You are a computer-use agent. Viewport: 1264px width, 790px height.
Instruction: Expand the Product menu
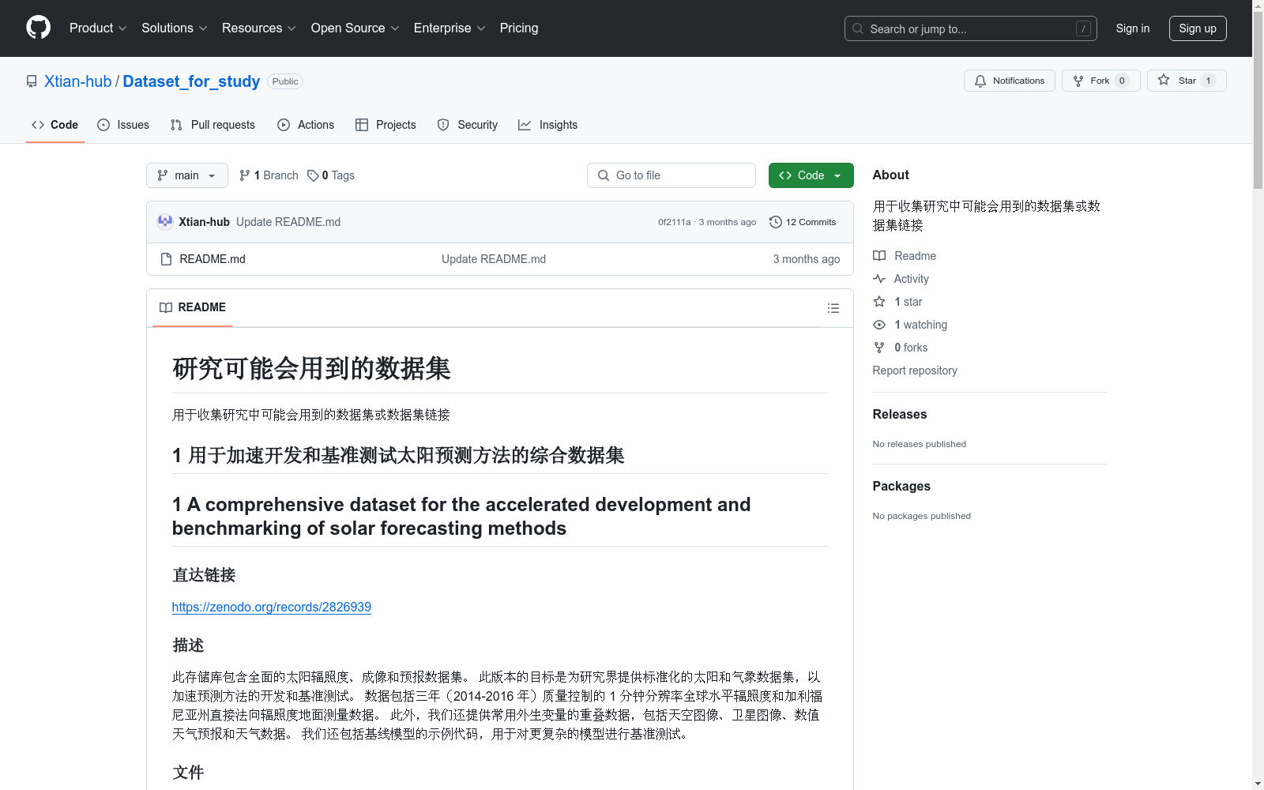pos(98,28)
